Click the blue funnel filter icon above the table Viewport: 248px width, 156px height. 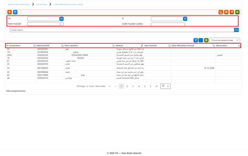coord(196,40)
